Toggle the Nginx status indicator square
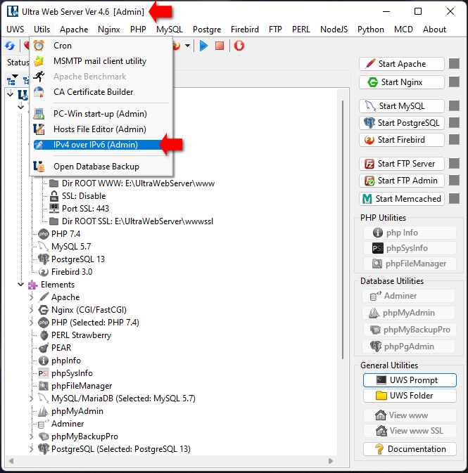Screen dimensions: 468x473 click(x=454, y=82)
